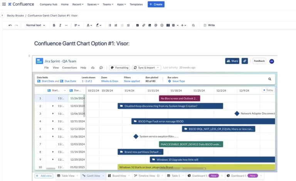
Task: Undo the last edit
Action: tap(10, 25)
